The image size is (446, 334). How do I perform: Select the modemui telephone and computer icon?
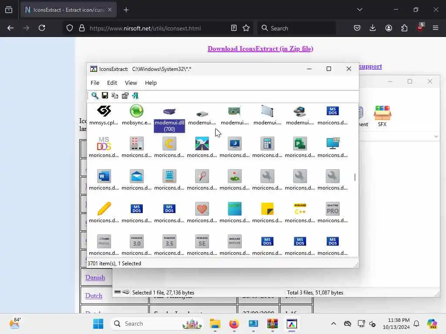[x=300, y=115]
